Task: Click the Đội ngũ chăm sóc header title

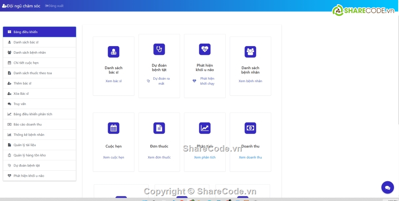Action: (24, 6)
